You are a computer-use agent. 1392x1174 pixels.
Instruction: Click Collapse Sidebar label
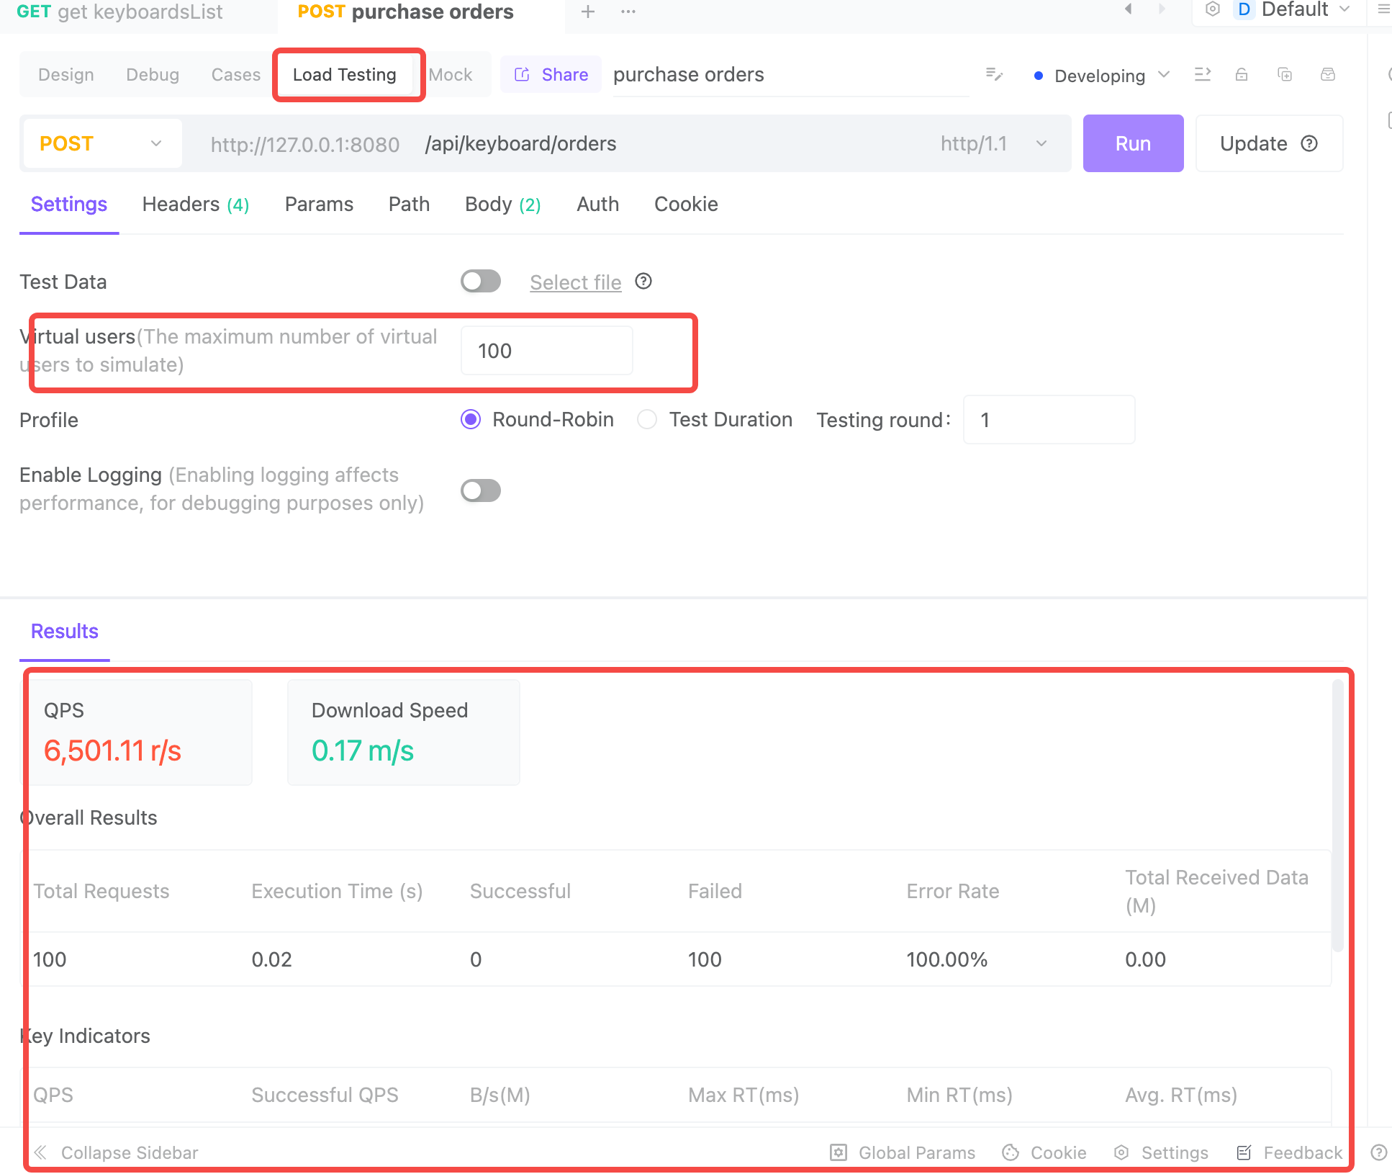click(130, 1152)
